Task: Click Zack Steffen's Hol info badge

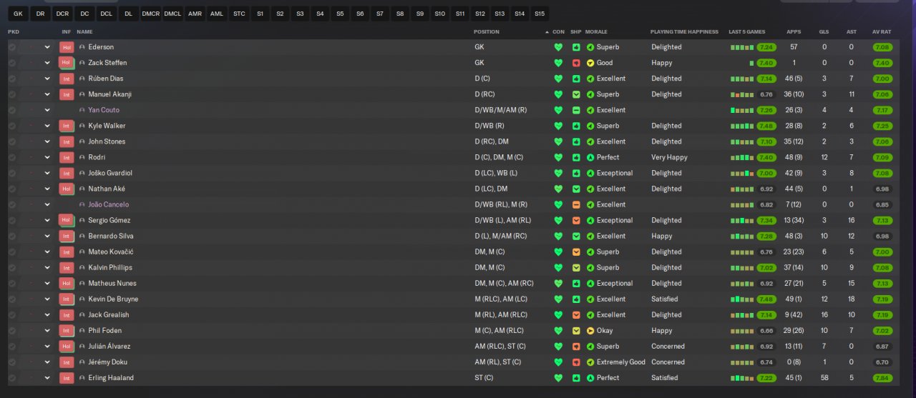Action: [67, 63]
